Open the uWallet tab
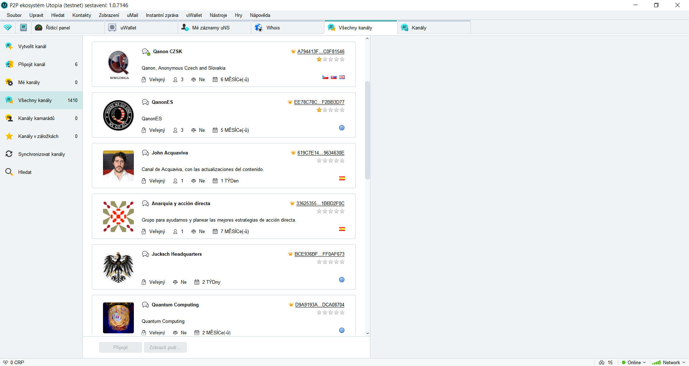689x366 pixels. point(128,28)
